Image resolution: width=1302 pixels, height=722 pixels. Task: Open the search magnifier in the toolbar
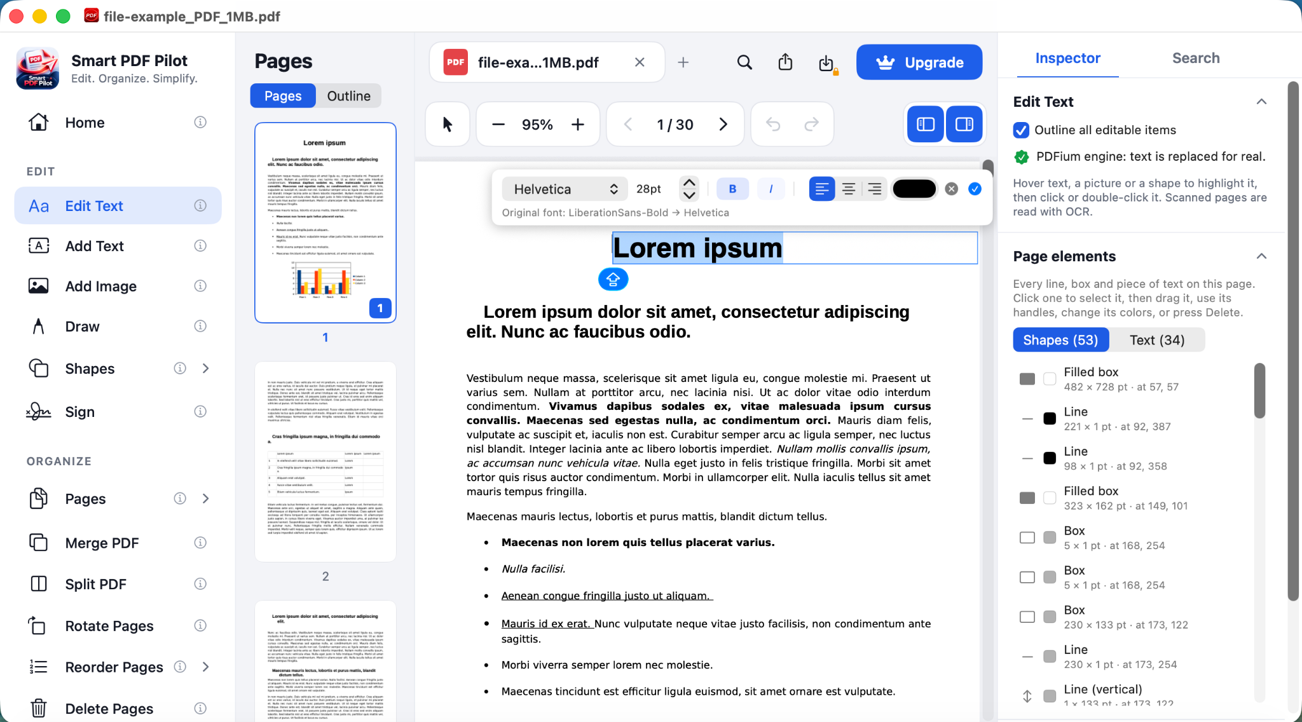(x=744, y=62)
